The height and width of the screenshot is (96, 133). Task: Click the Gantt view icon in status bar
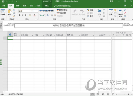[92, 94]
